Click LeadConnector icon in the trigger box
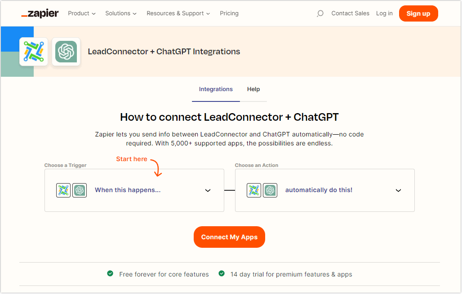Screen dimensions: 462x294 (63, 190)
